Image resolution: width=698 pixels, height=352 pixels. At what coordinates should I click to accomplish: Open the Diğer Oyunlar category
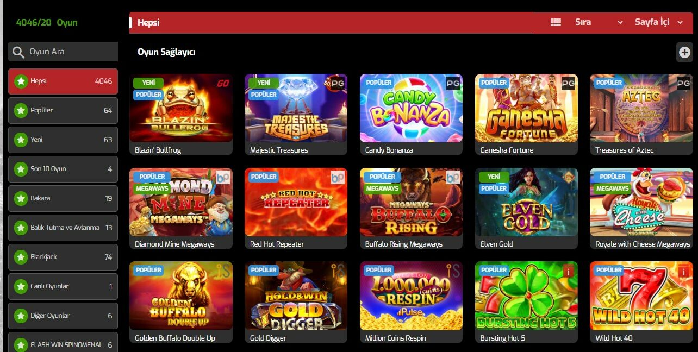coord(63,316)
